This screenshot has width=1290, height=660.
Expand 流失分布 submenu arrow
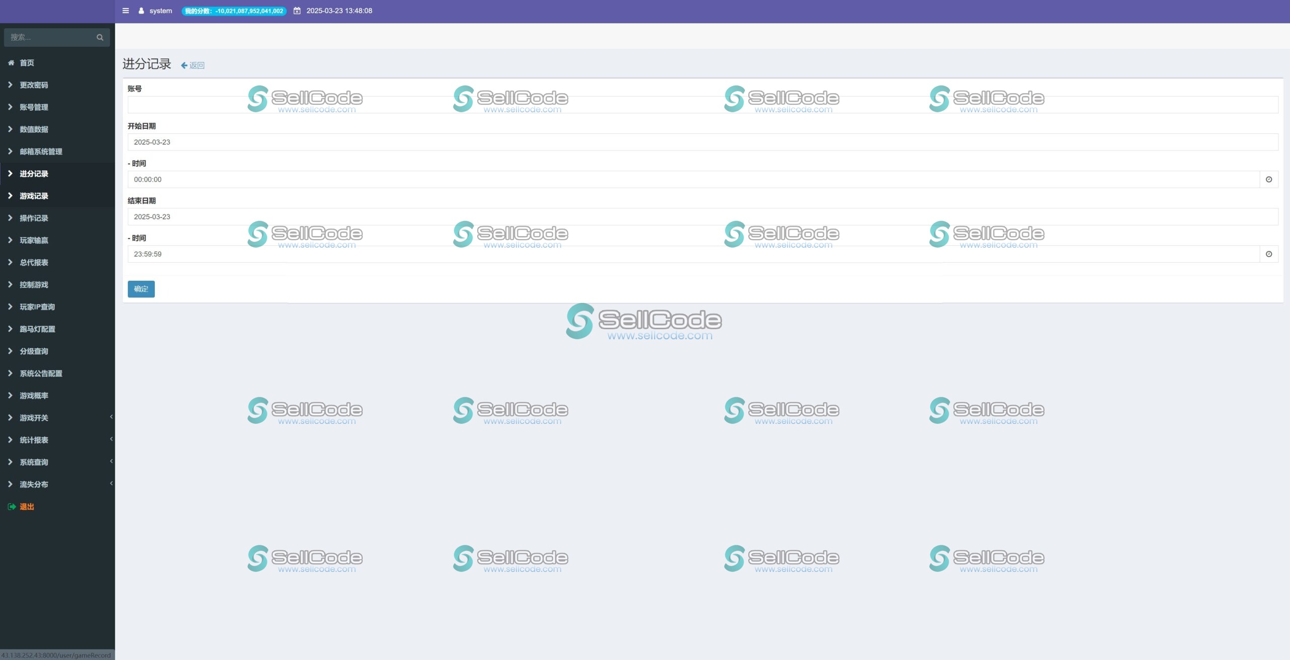111,483
